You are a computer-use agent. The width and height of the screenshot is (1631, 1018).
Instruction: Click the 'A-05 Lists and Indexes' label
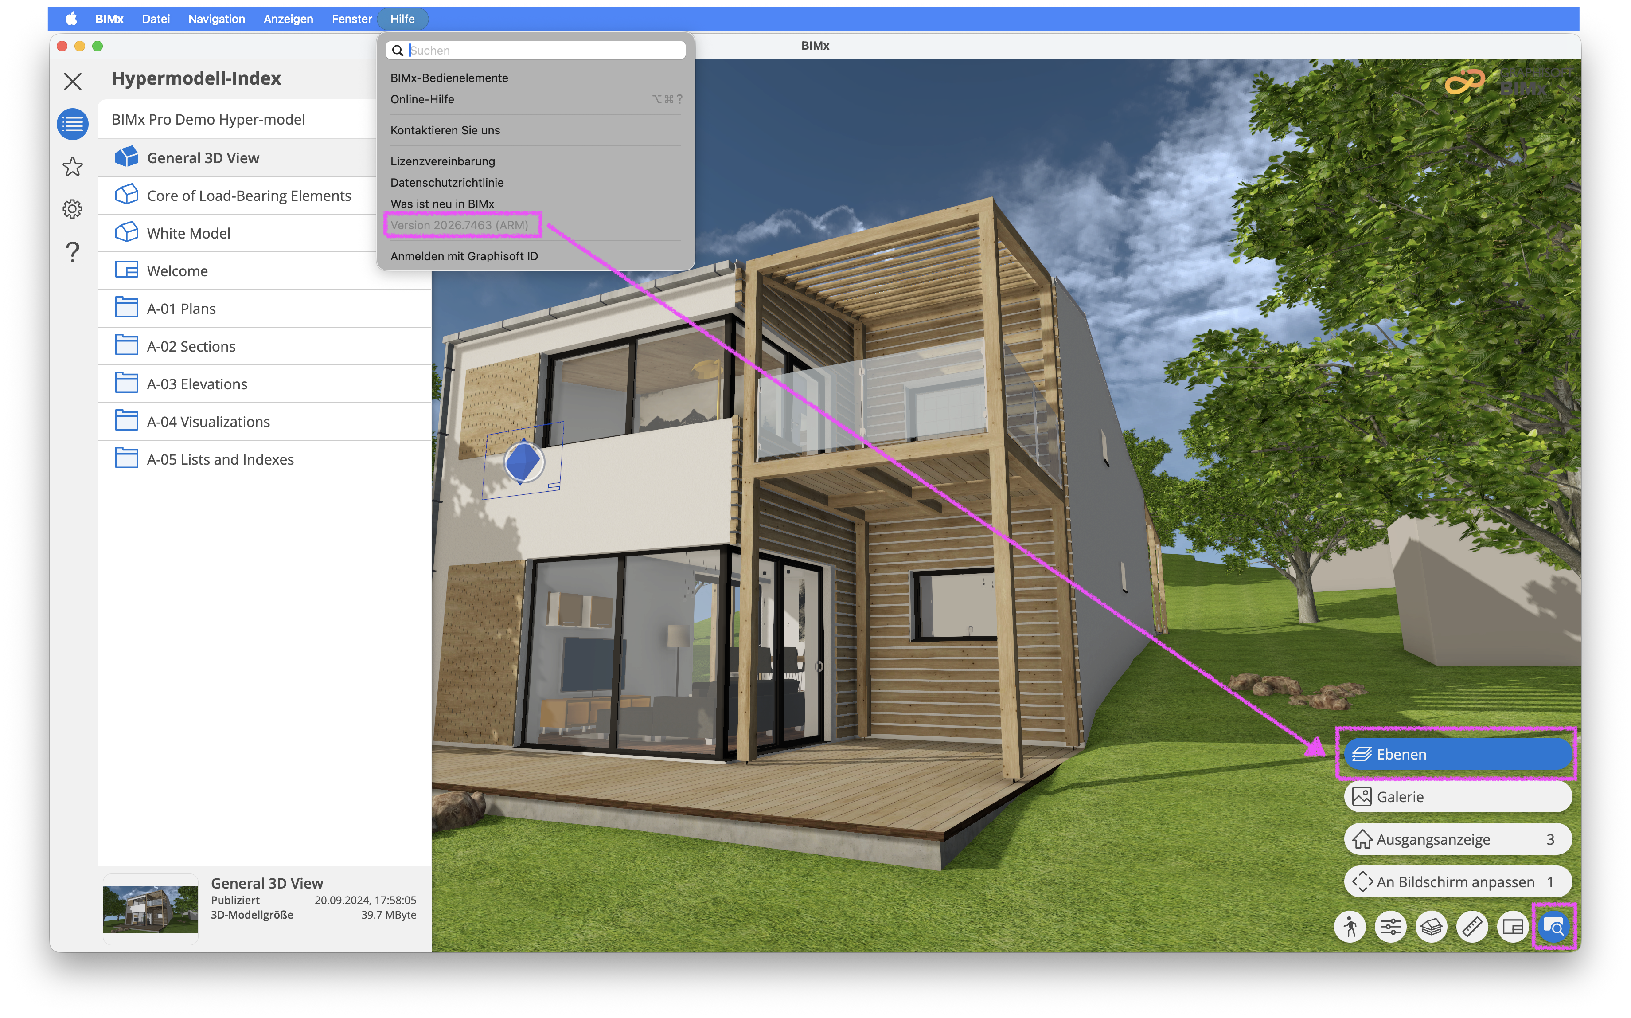(220, 459)
